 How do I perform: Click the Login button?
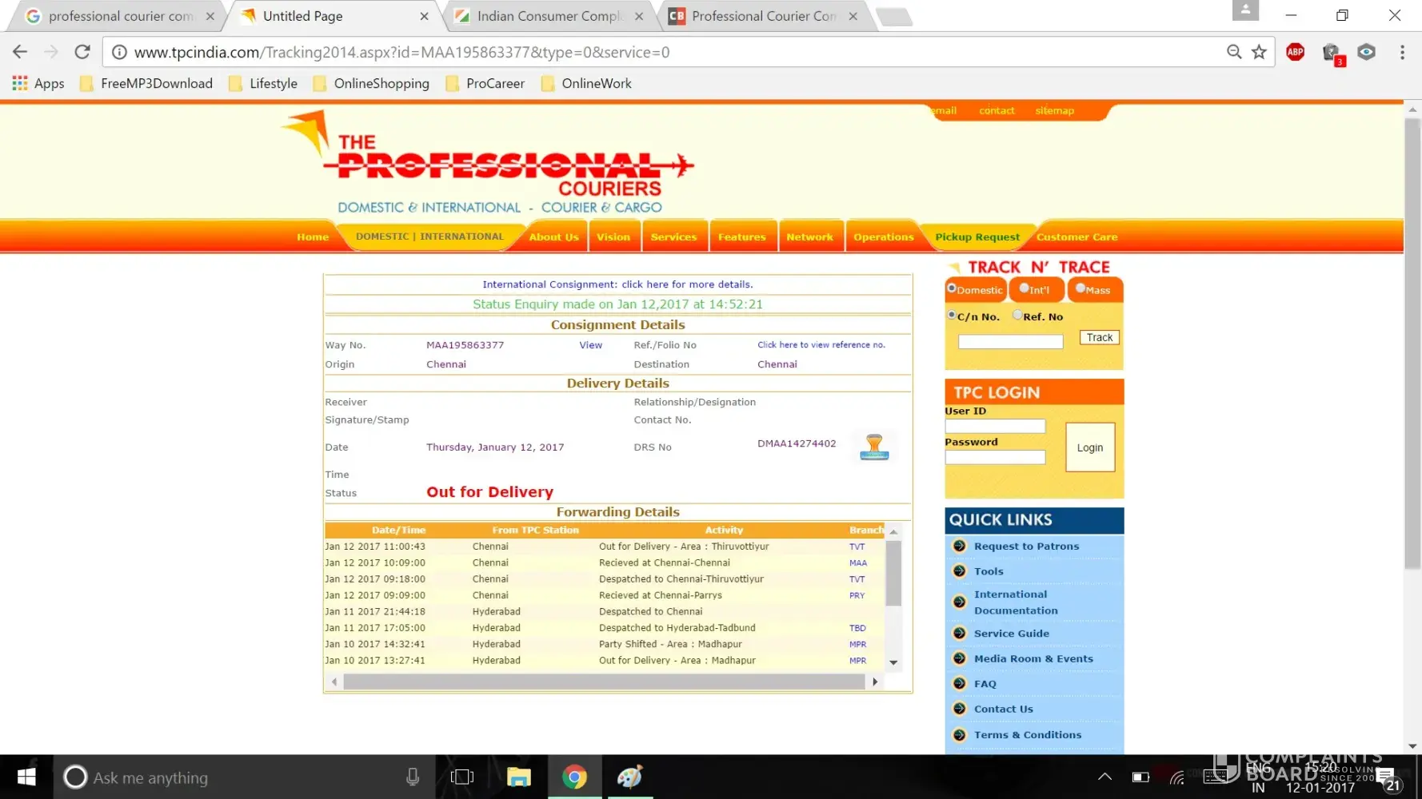tap(1090, 447)
